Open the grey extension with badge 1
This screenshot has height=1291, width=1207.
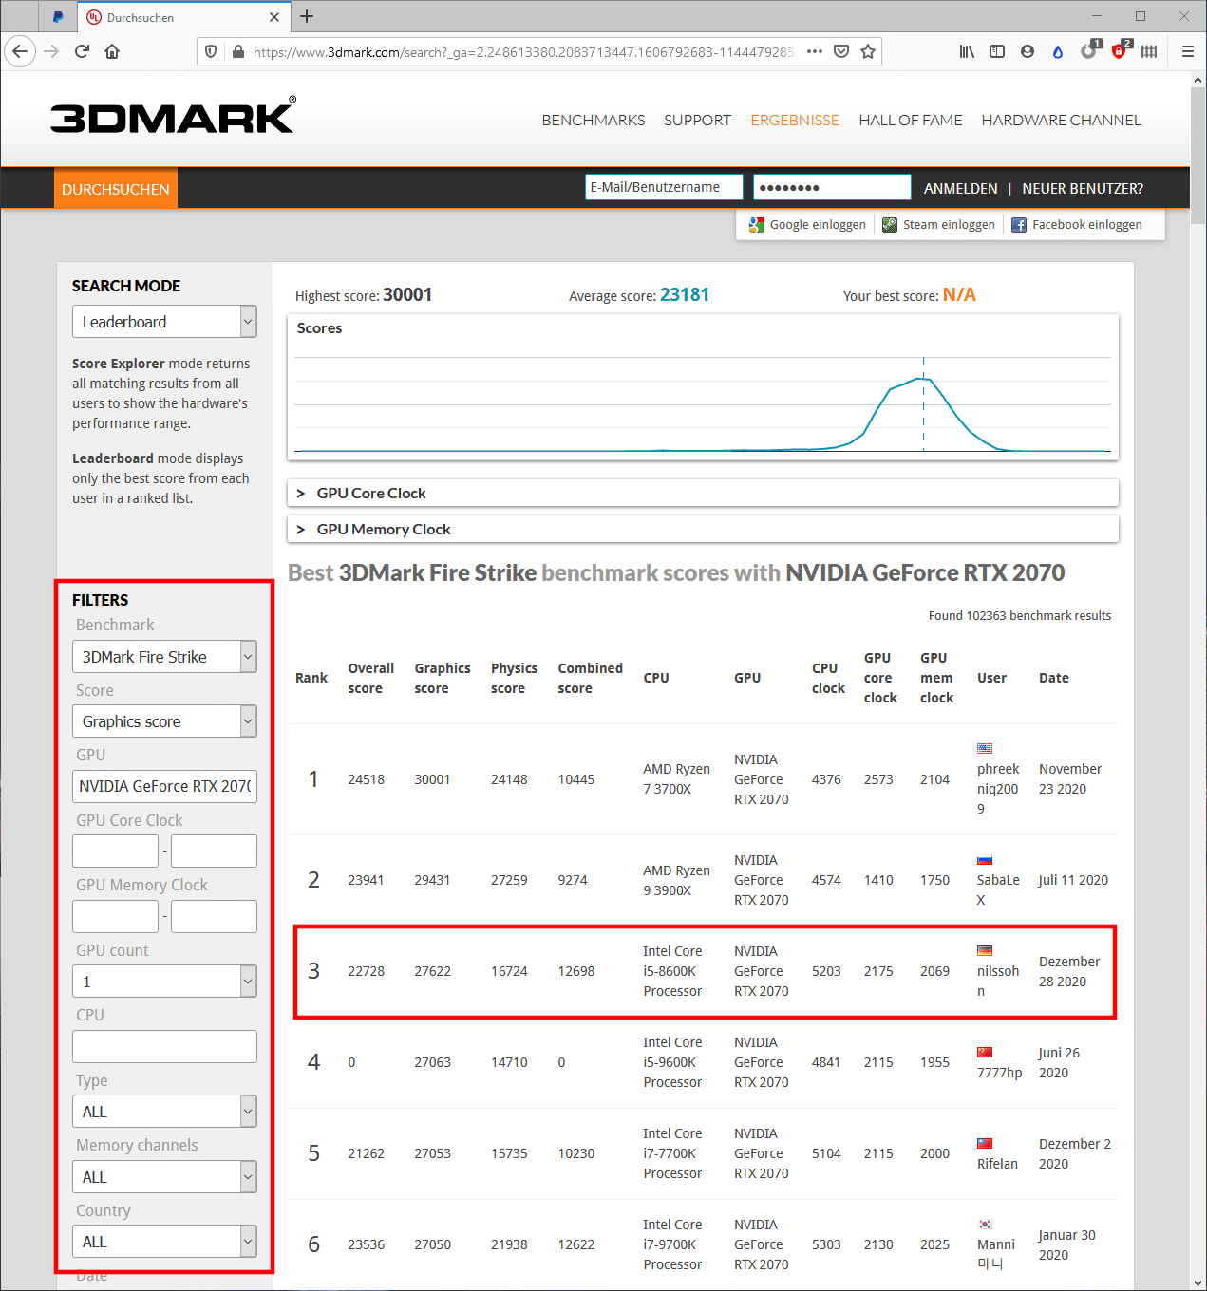tap(1089, 50)
